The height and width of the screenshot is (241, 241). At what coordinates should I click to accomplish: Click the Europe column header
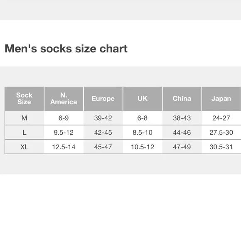click(x=103, y=98)
